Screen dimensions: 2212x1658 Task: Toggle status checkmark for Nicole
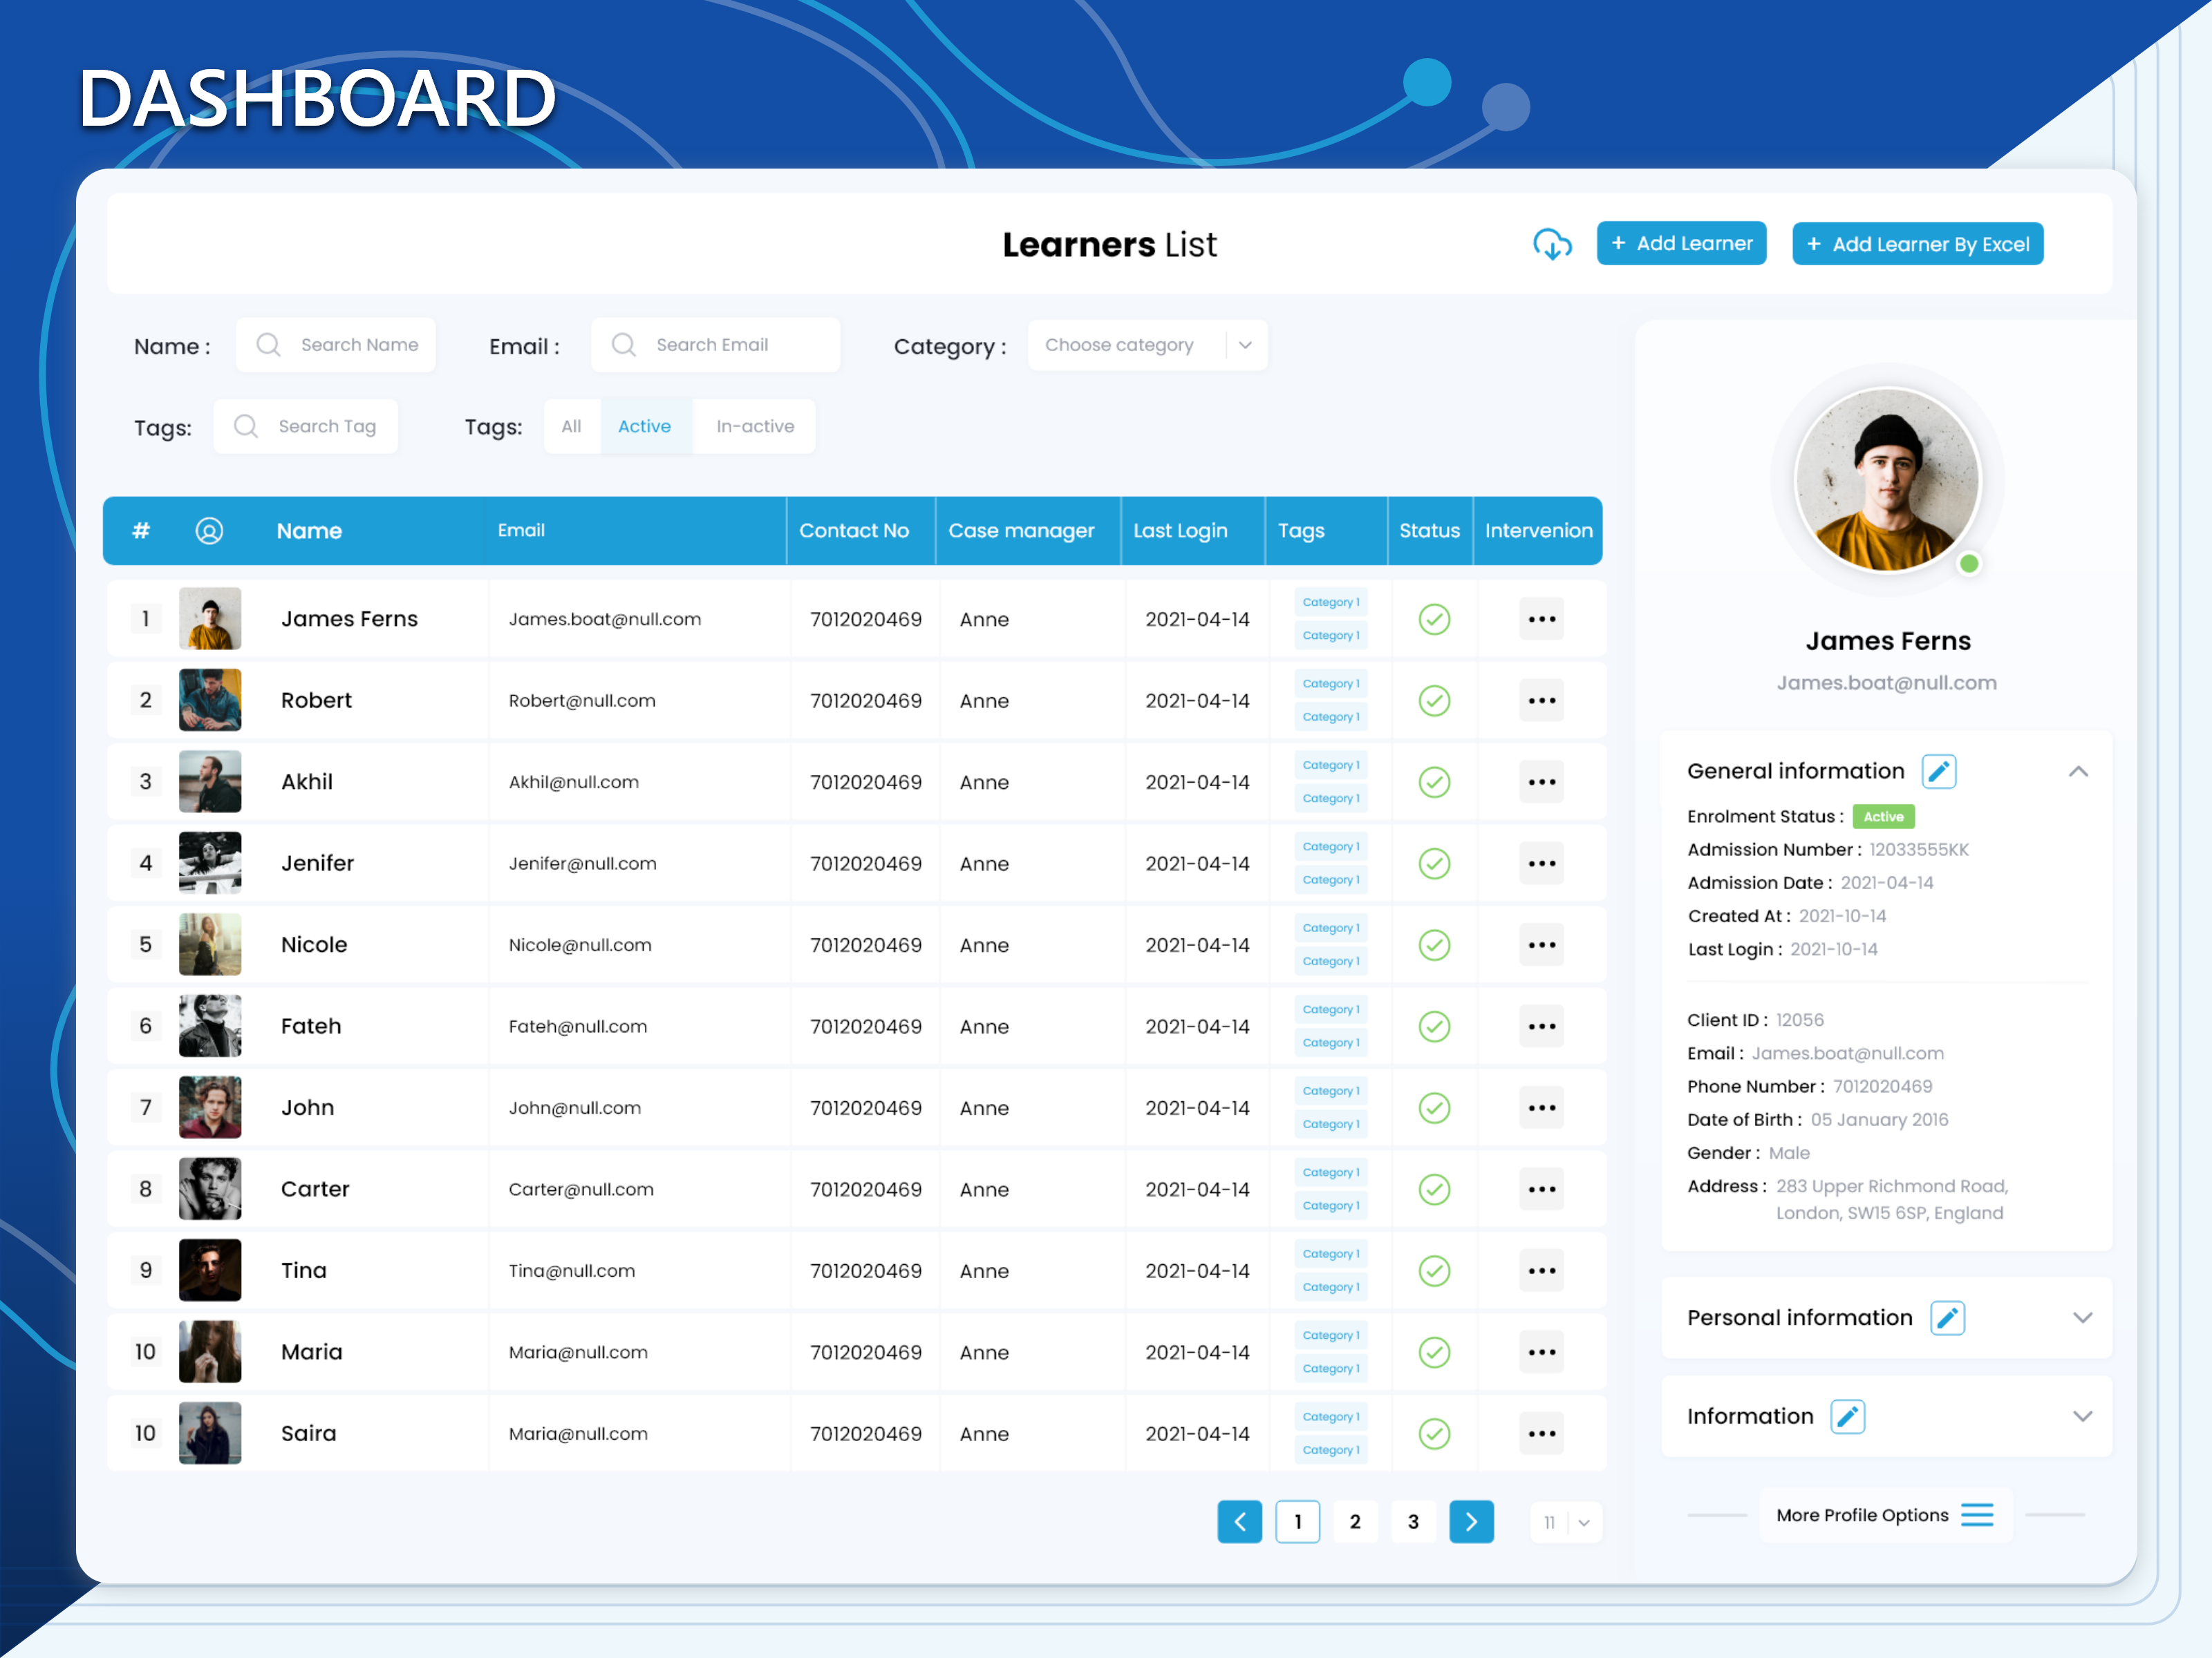[1434, 946]
